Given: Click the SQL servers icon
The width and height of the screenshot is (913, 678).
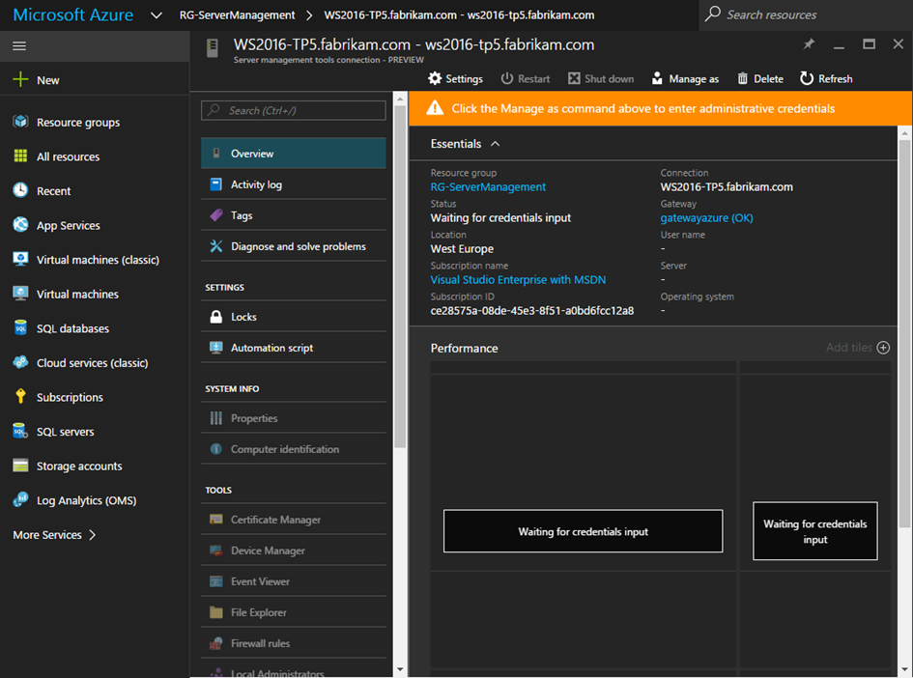Looking at the screenshot, I should coord(20,431).
